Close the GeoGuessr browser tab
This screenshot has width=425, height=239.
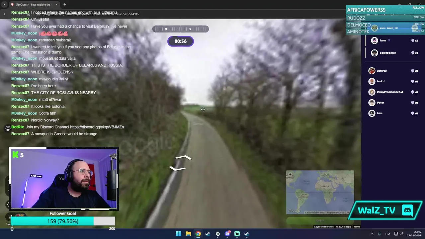[56, 4]
